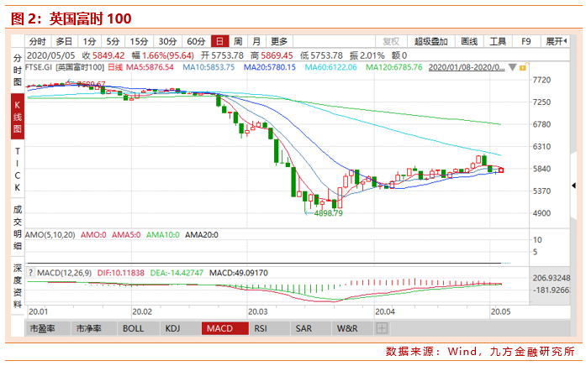586x366 pixels.
Task: Click the unlock padlock icon beside date range
Action: click(x=523, y=67)
